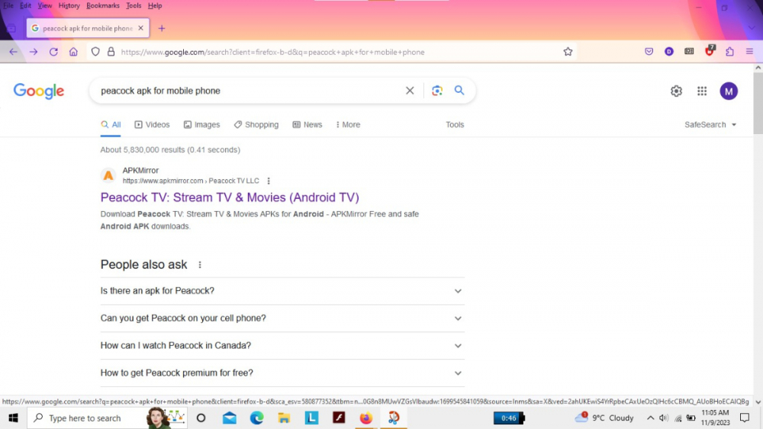This screenshot has width=763, height=429.
Task: Expand 'Can you get Peacock on your cell phone?'
Action: click(x=282, y=319)
